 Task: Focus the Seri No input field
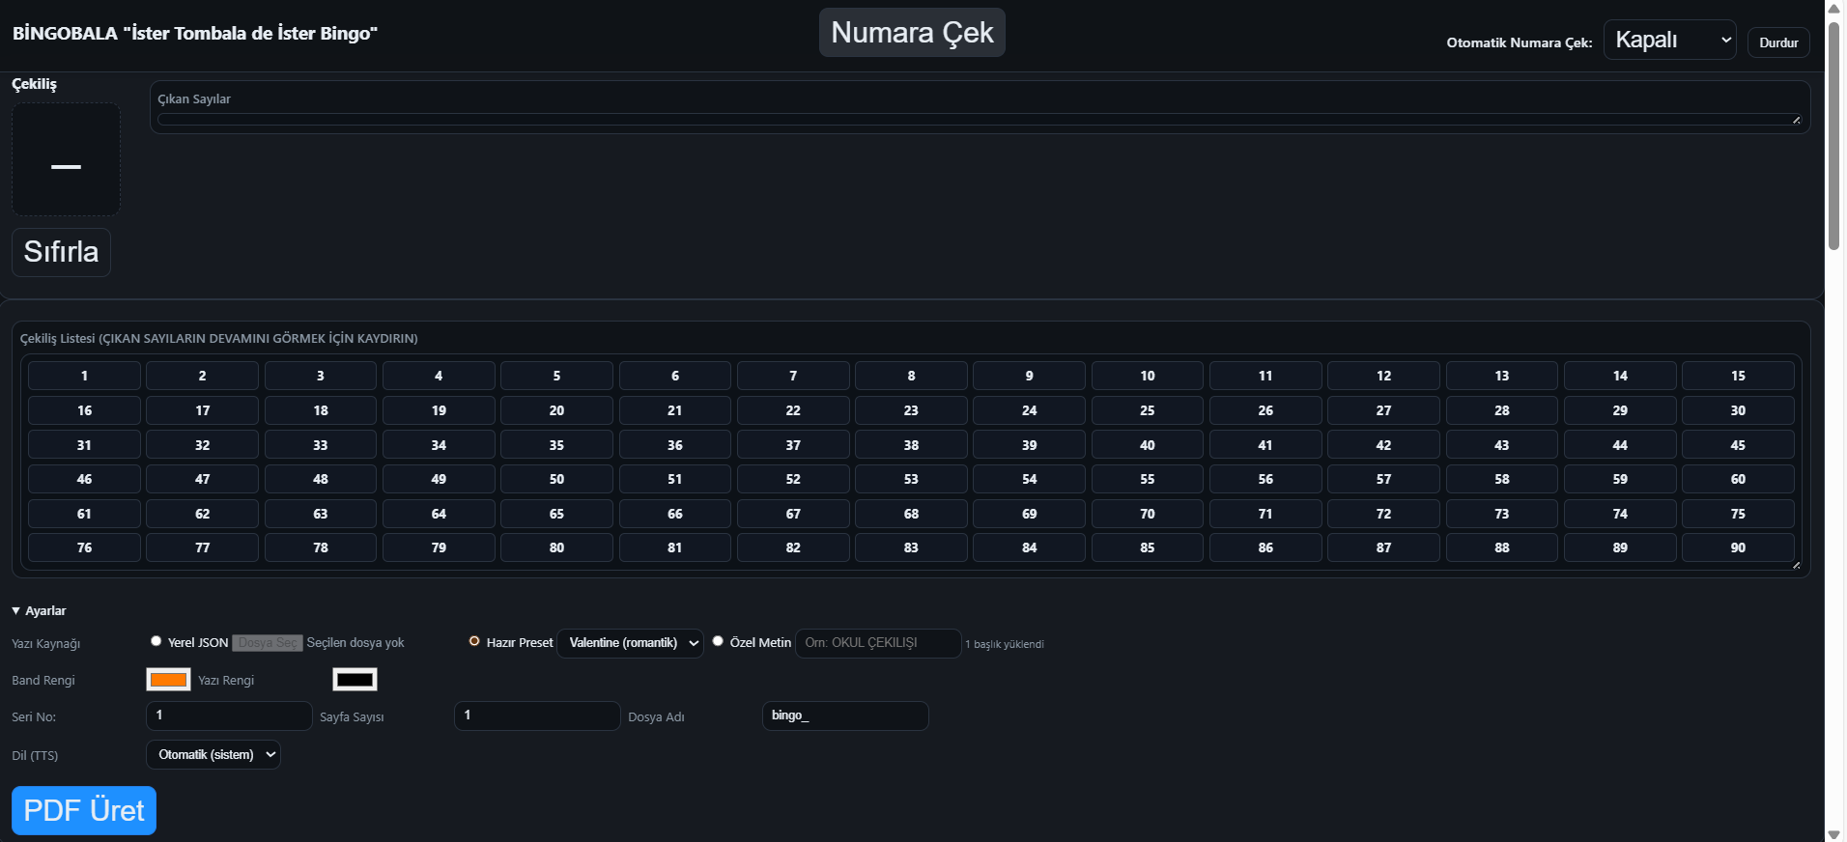229,716
